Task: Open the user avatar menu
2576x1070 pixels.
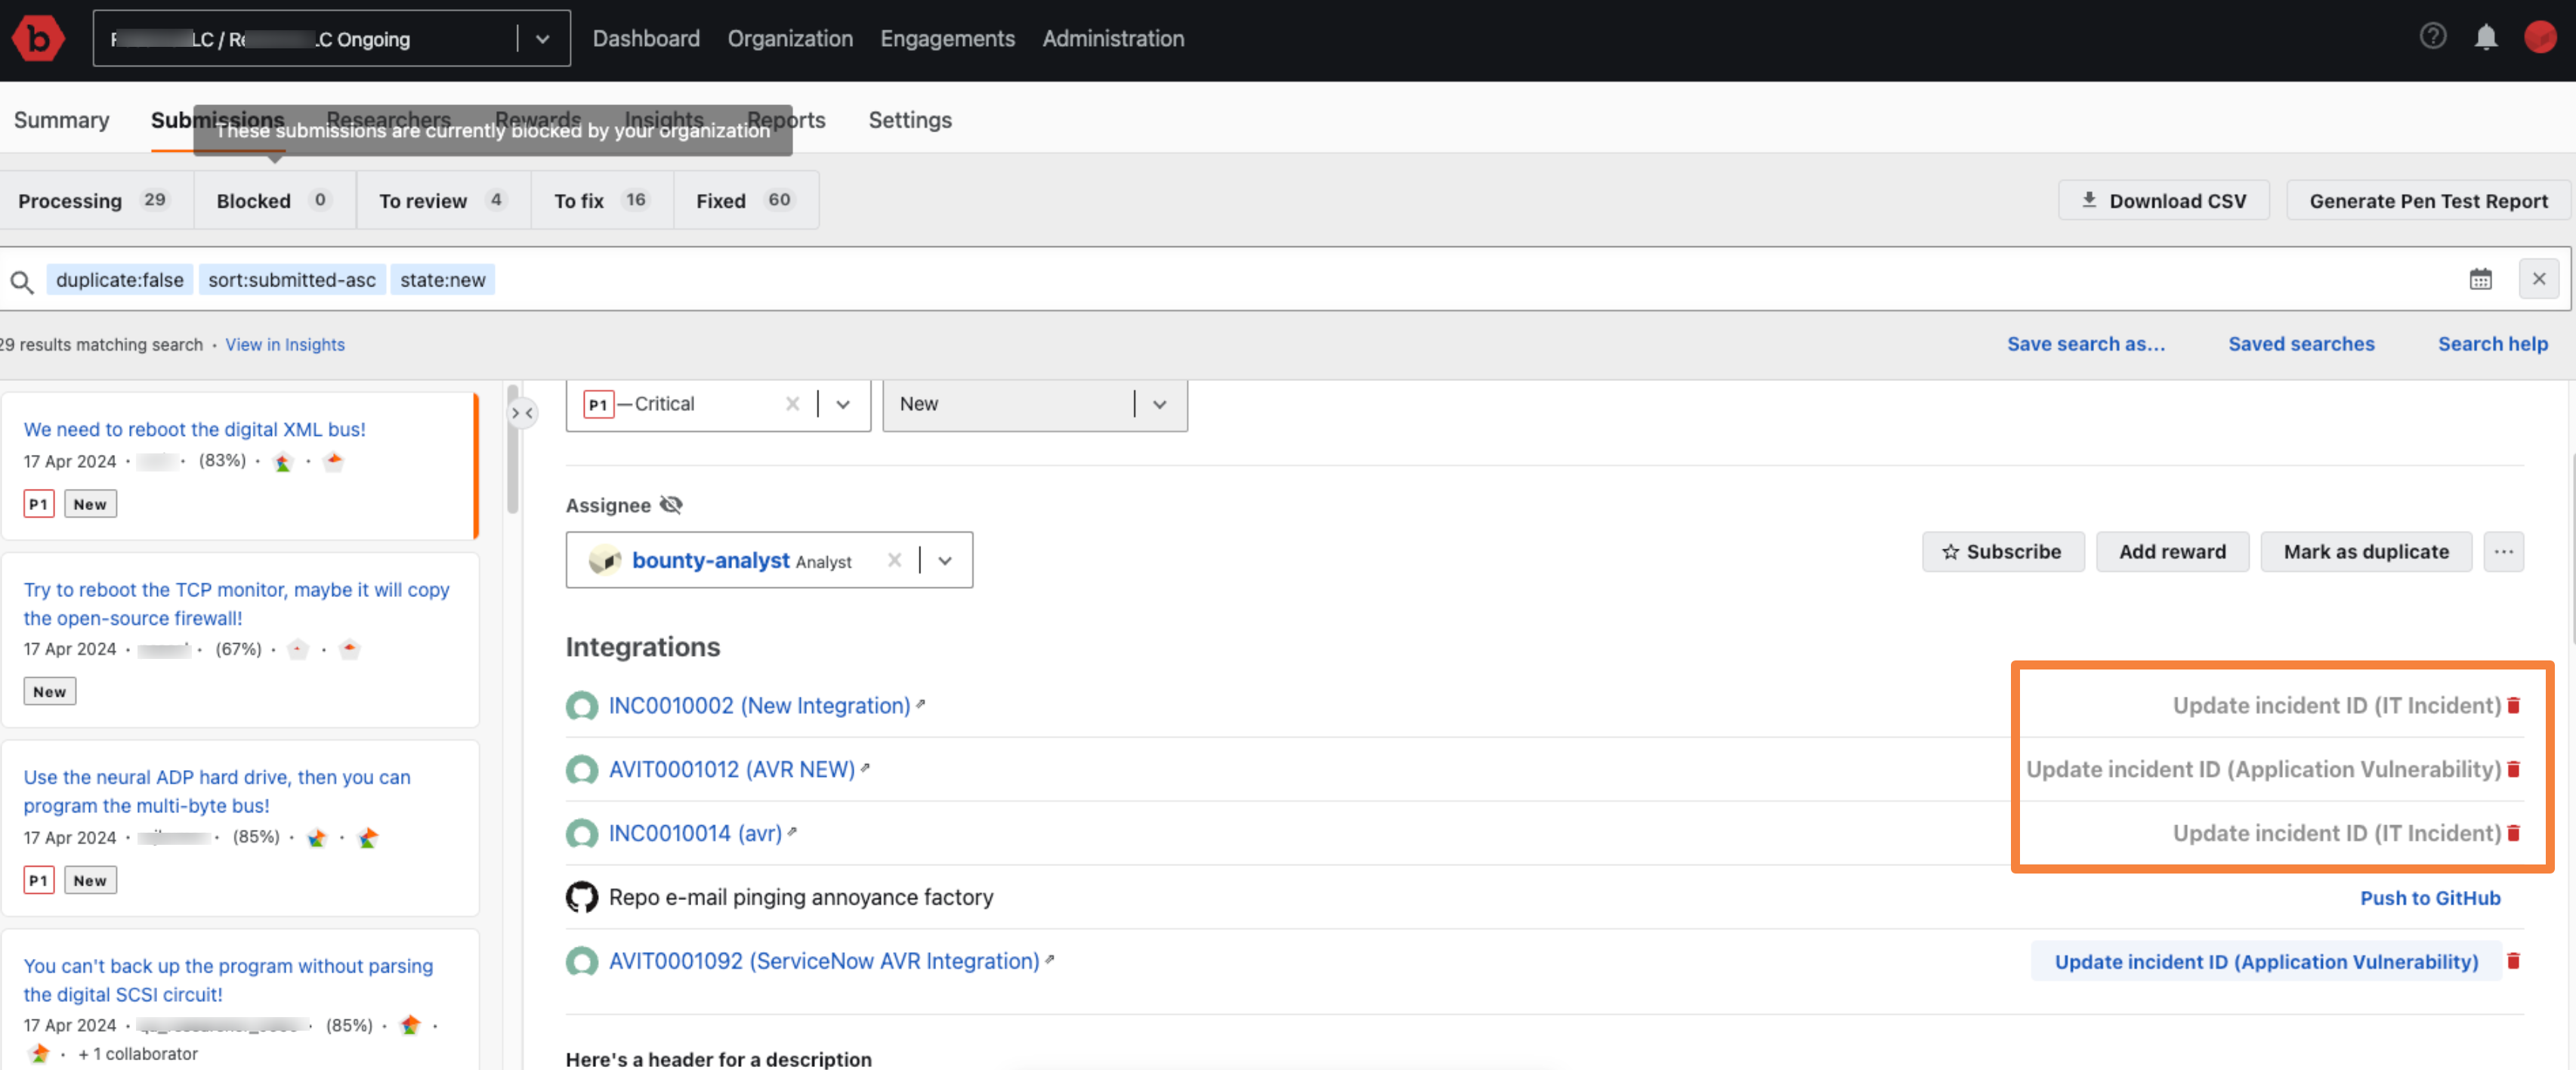Action: click(x=2539, y=38)
